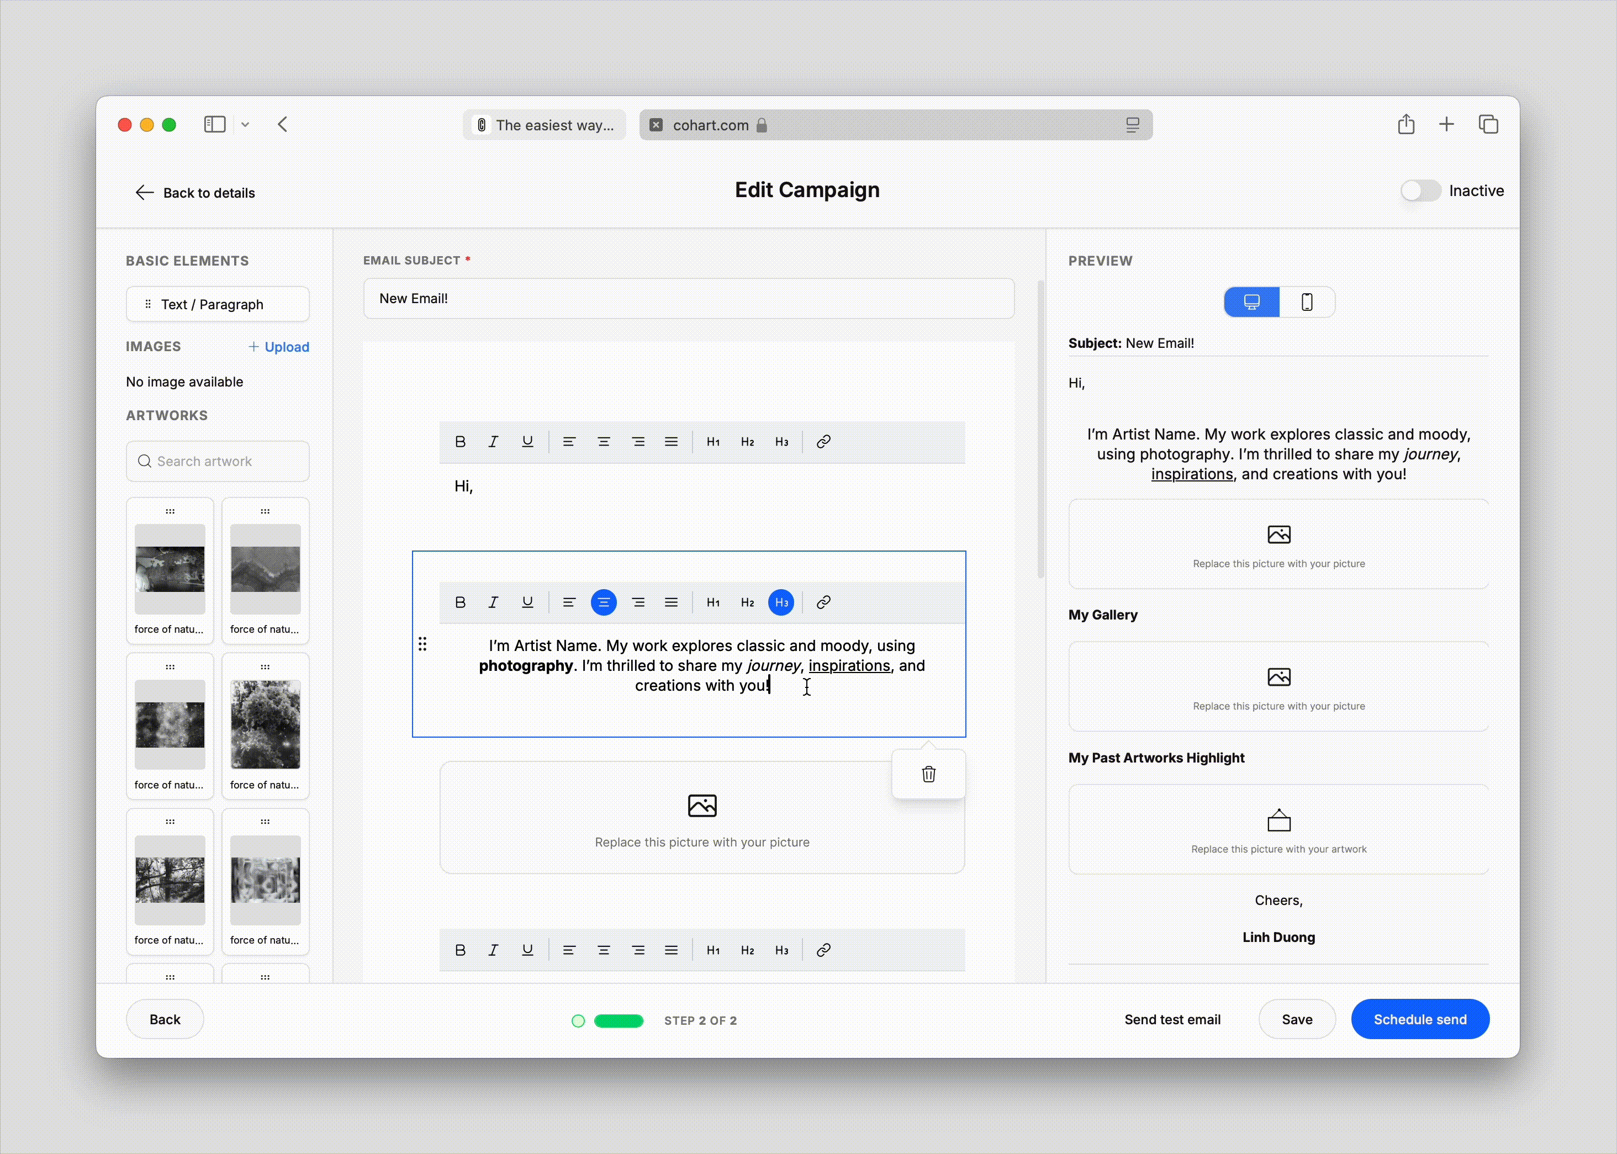Image resolution: width=1617 pixels, height=1154 pixels.
Task: Apply H1 heading in the Hi paragraph toolbar
Action: [x=713, y=441]
